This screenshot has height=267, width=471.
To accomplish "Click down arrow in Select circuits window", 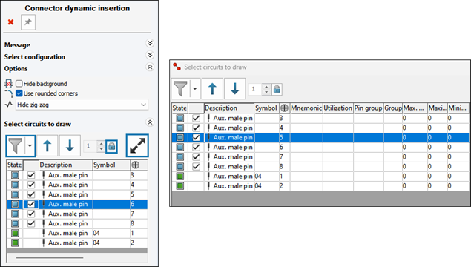I will coord(235,89).
